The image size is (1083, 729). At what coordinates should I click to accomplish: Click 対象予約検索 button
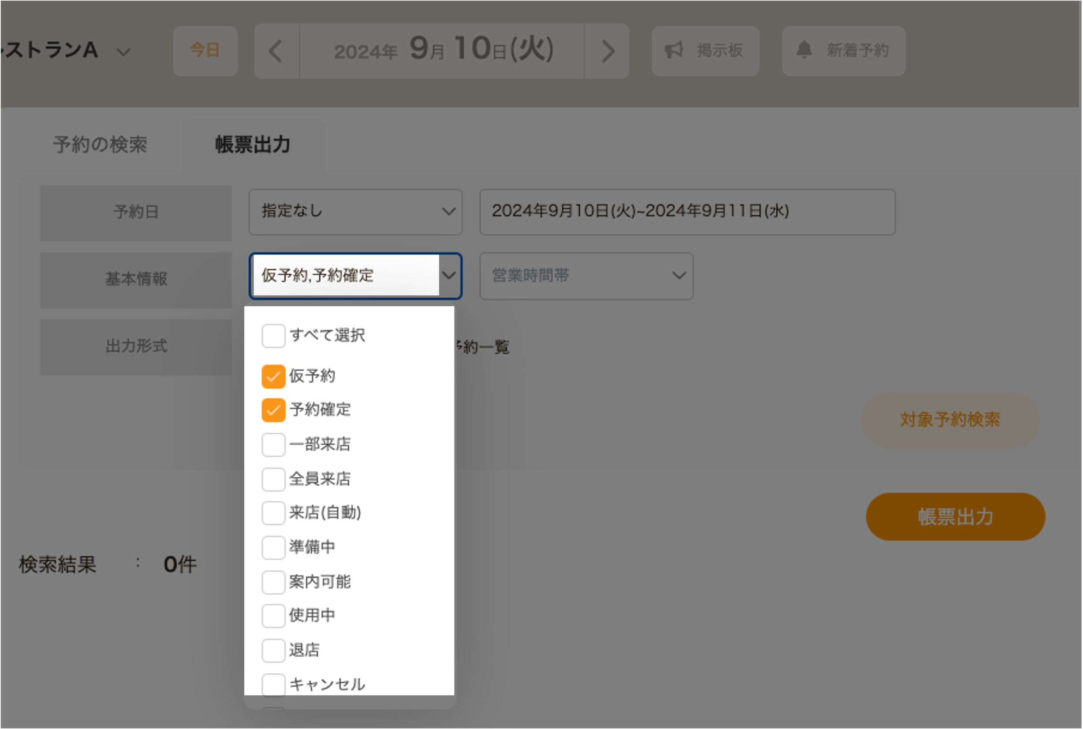950,420
